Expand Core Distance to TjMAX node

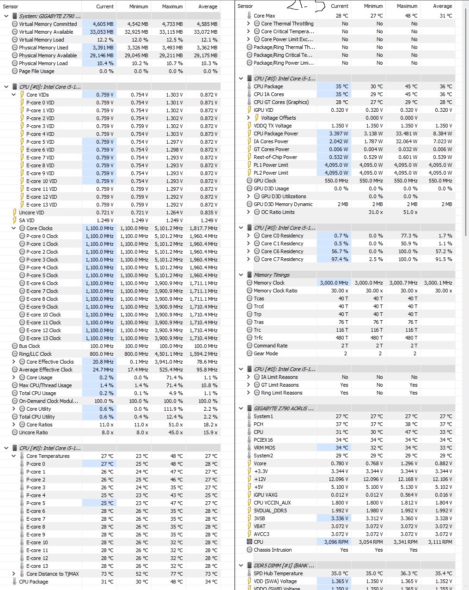pyautogui.click(x=13, y=574)
